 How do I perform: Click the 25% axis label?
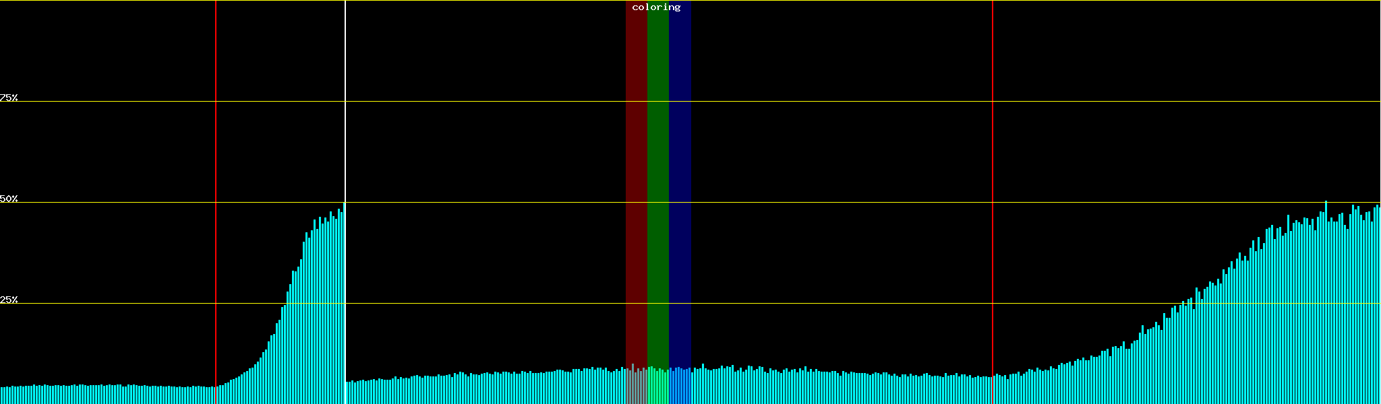pyautogui.click(x=9, y=300)
